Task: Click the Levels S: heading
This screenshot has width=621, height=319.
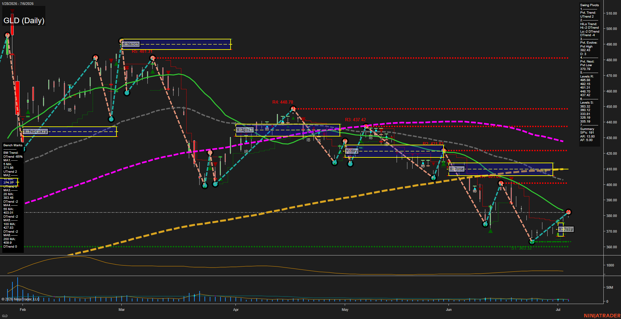Action: coord(587,103)
